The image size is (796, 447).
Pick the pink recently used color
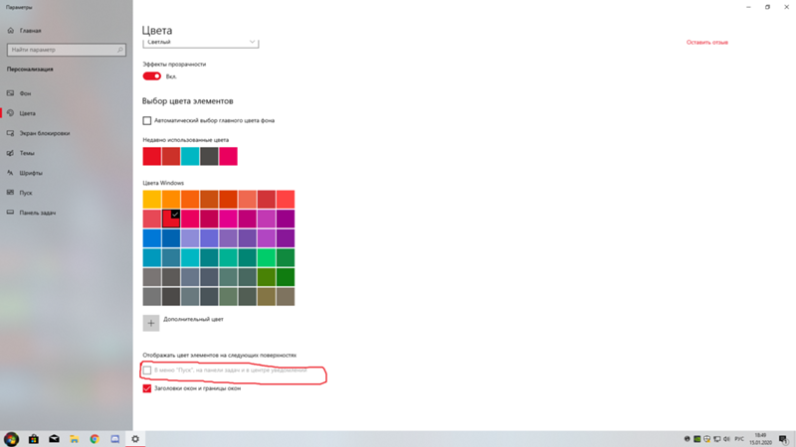coord(228,156)
